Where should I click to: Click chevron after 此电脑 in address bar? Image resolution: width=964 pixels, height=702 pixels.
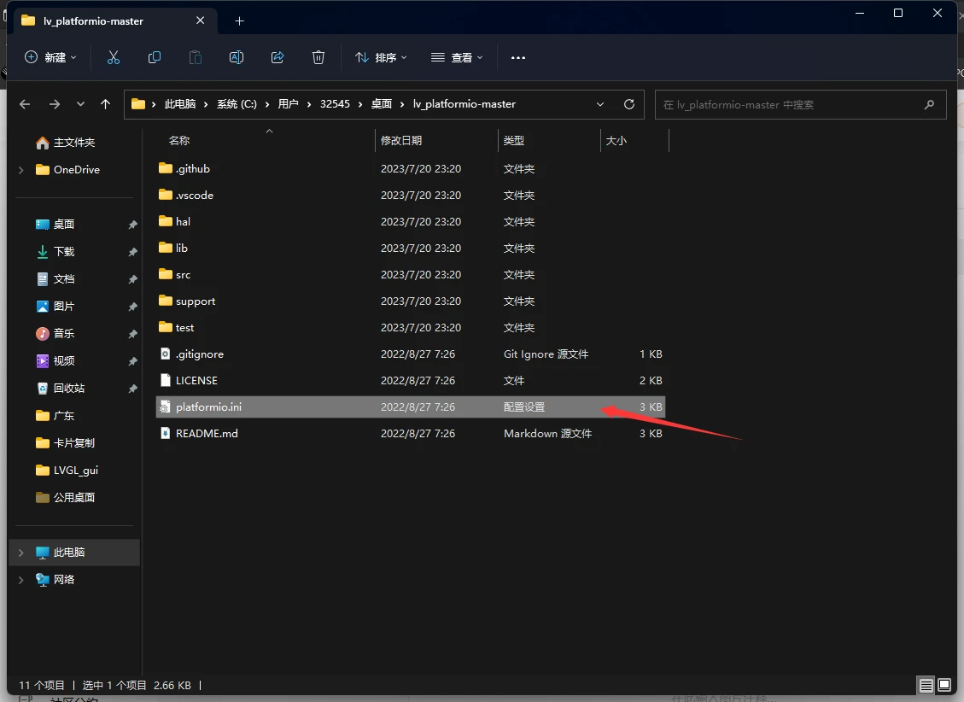(206, 104)
